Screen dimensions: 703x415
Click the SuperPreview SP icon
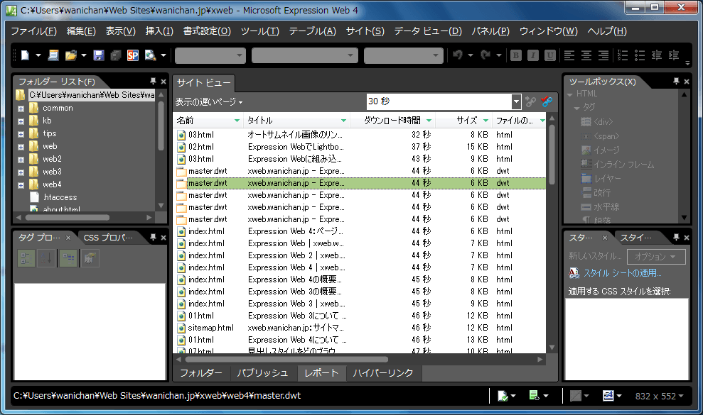coord(133,55)
